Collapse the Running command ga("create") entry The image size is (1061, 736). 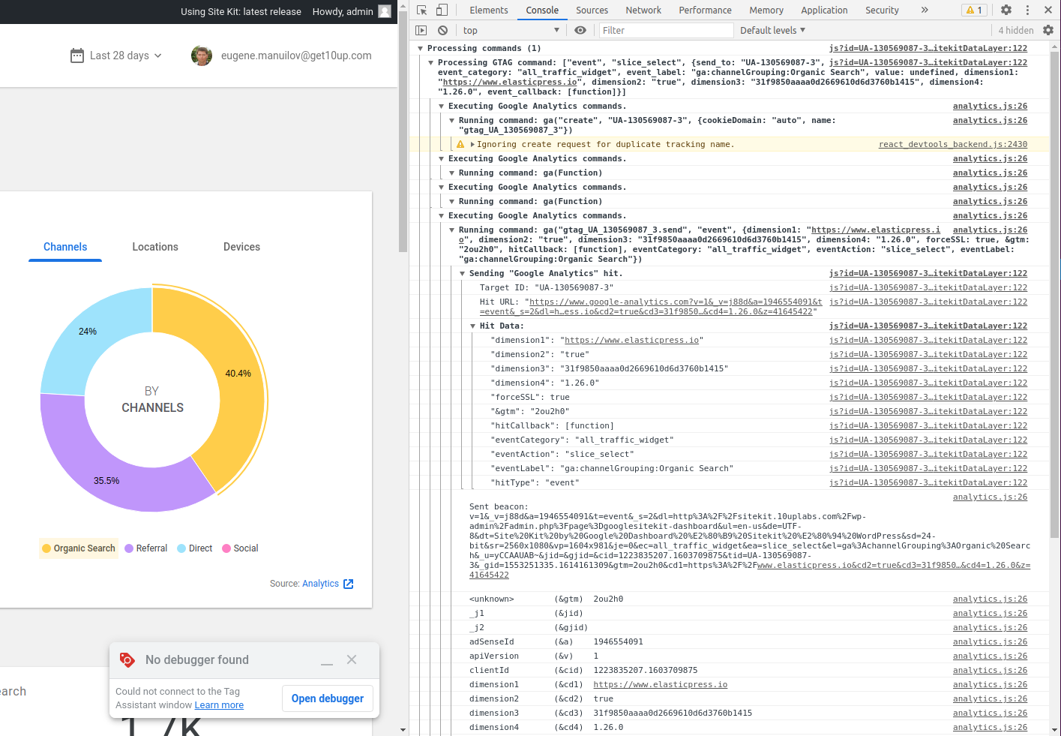[452, 121]
